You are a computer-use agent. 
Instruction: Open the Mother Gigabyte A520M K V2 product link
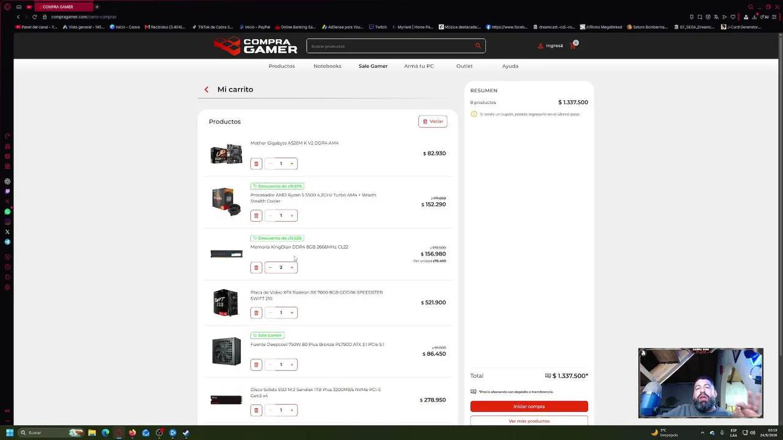(x=294, y=143)
